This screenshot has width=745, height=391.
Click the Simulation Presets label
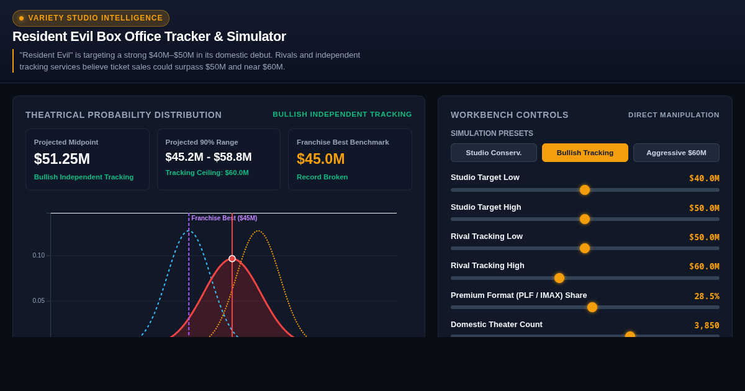coord(492,133)
